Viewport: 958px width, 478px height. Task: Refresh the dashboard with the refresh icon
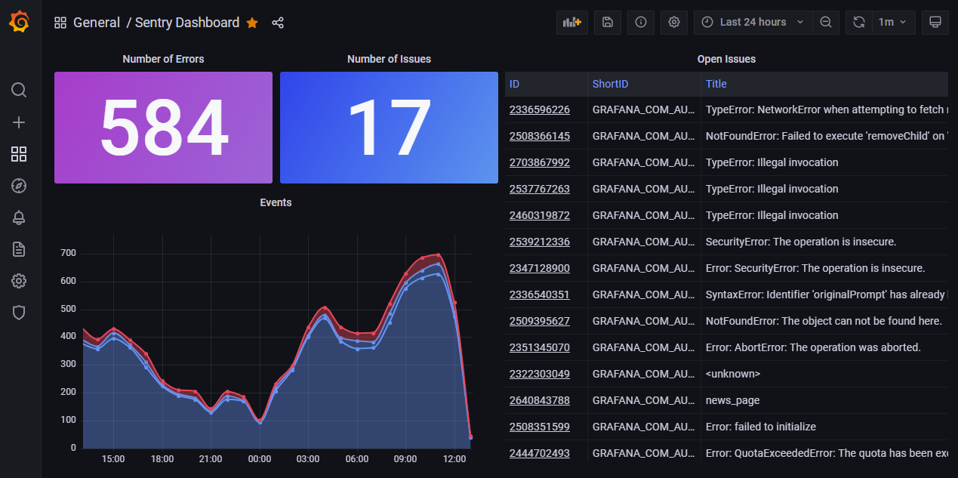click(x=858, y=22)
